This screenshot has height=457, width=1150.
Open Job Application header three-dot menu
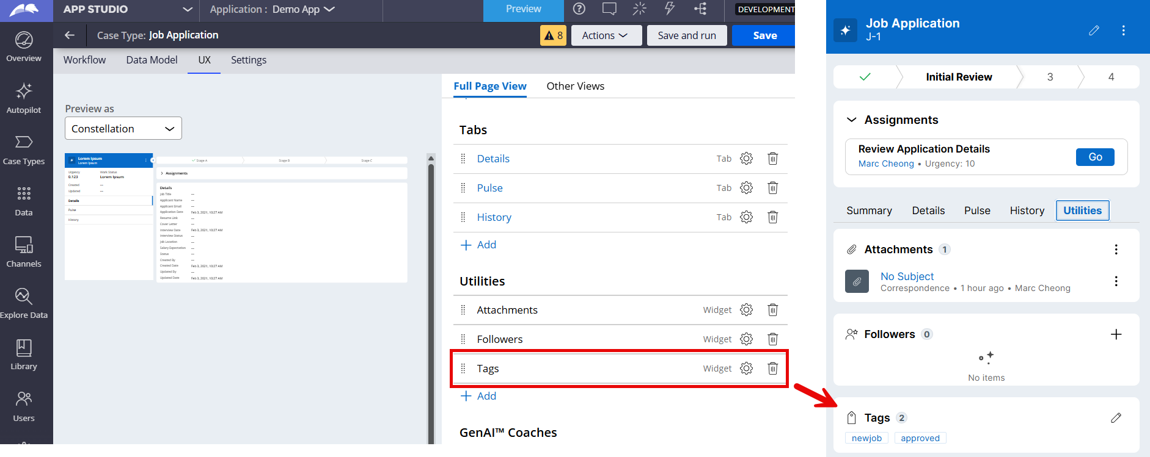[x=1123, y=31]
